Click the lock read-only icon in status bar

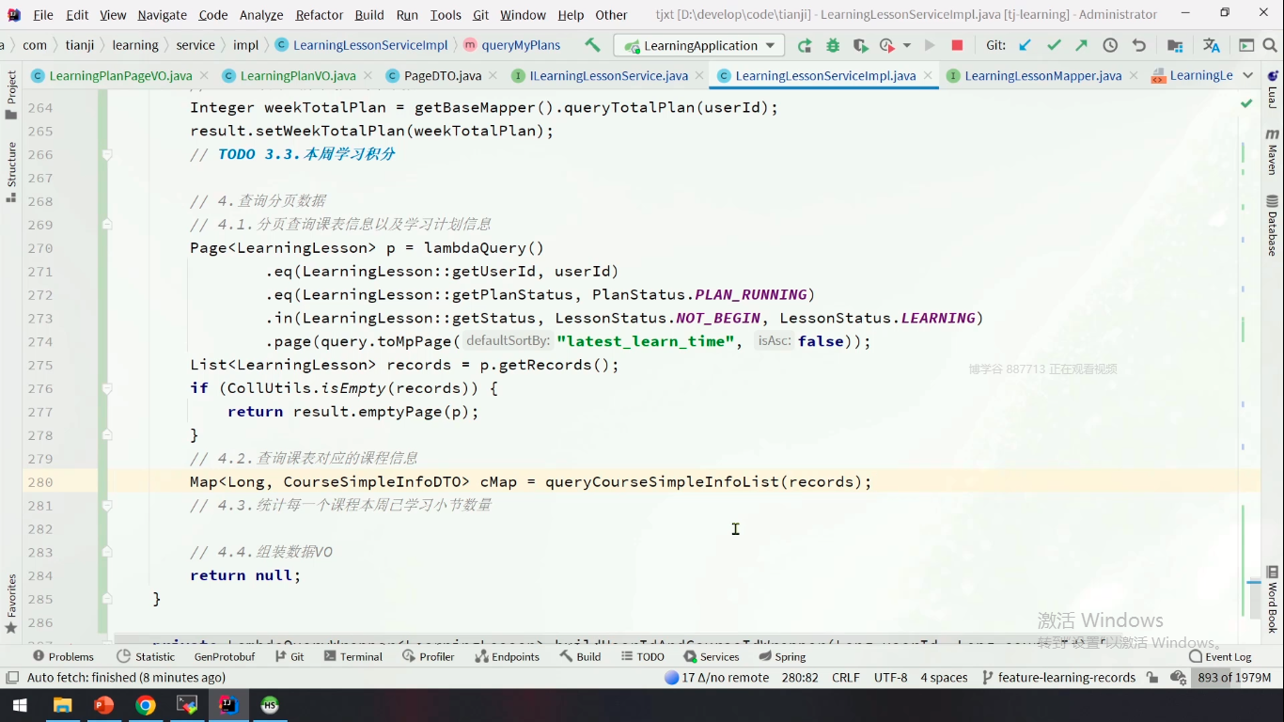pos(1151,677)
